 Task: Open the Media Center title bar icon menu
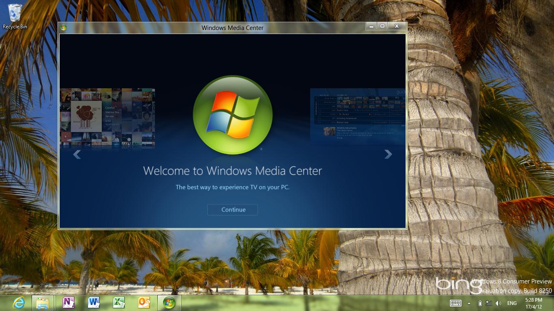63,28
